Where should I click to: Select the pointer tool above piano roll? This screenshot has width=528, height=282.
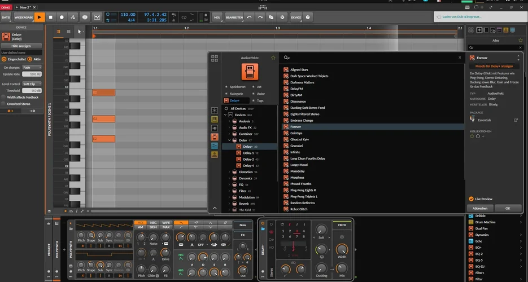tap(79, 32)
